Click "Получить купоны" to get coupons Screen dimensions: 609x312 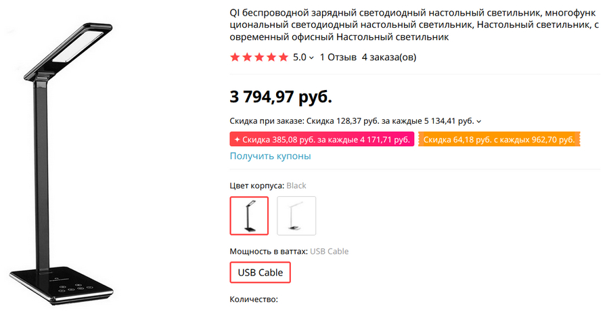(x=271, y=156)
